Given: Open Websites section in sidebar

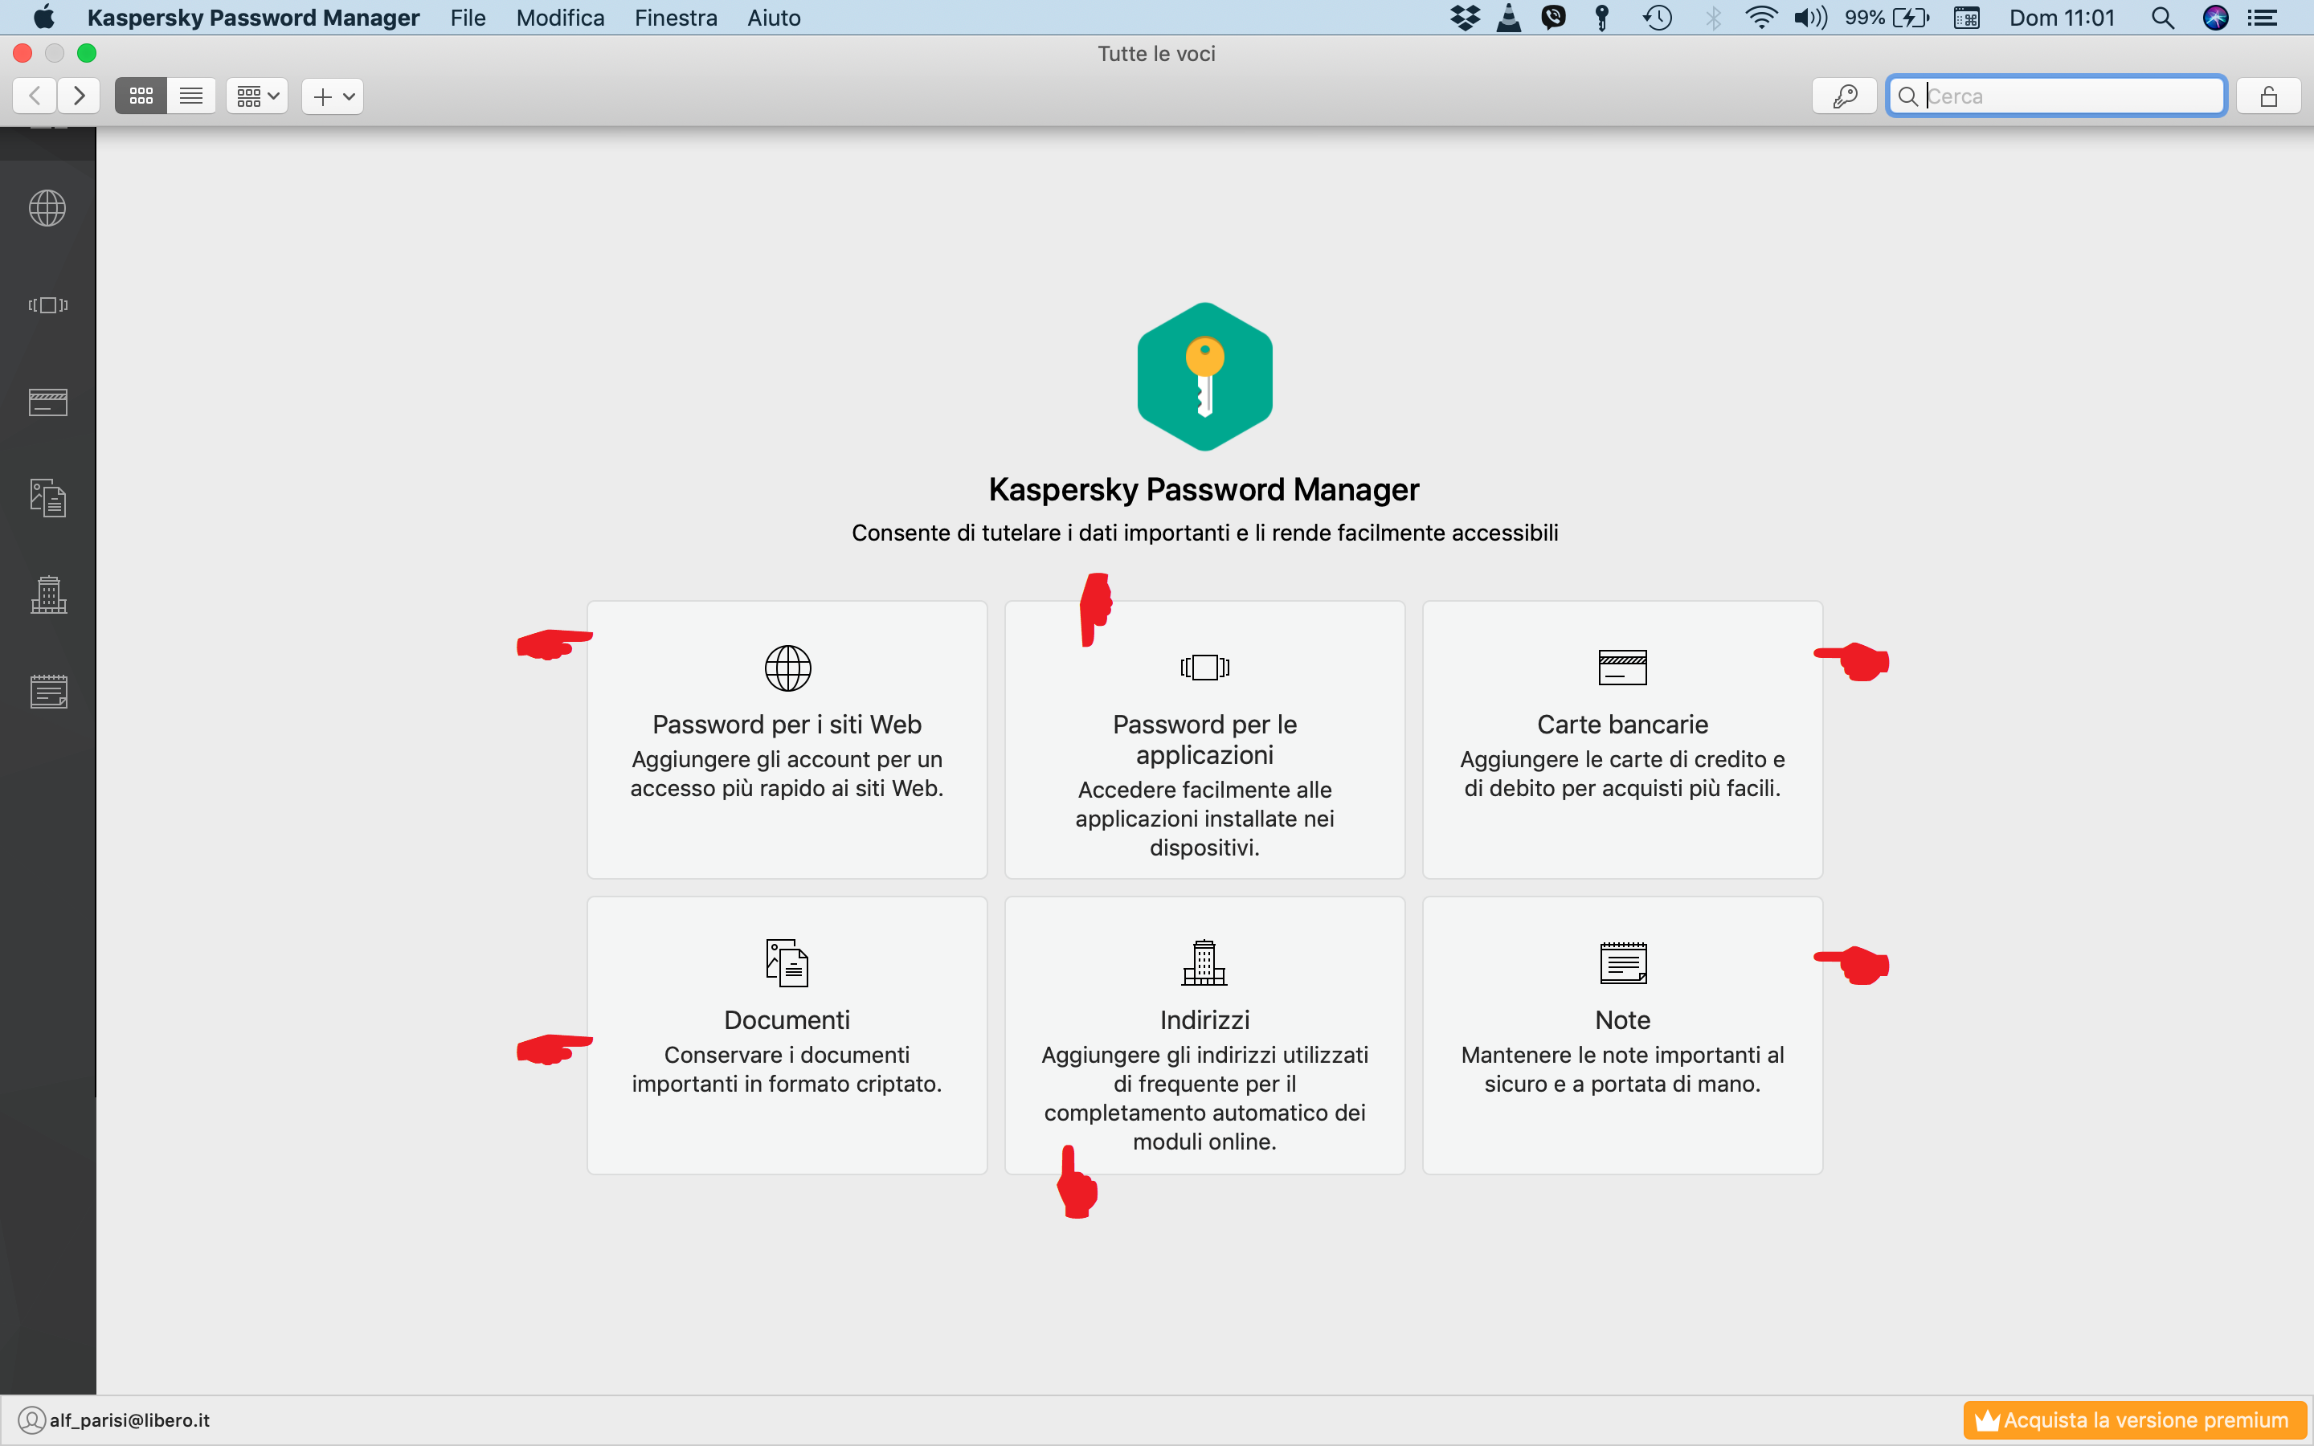Looking at the screenshot, I should click(x=47, y=209).
